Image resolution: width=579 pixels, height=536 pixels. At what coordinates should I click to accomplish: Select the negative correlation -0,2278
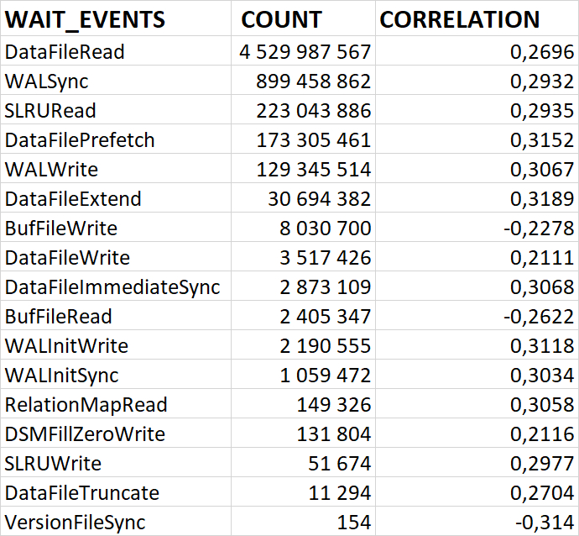[540, 229]
